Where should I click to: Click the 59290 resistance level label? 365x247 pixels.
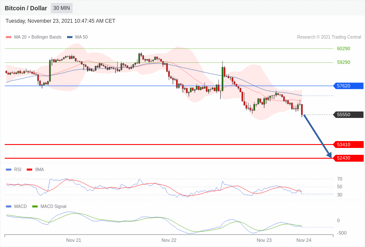[x=344, y=62]
